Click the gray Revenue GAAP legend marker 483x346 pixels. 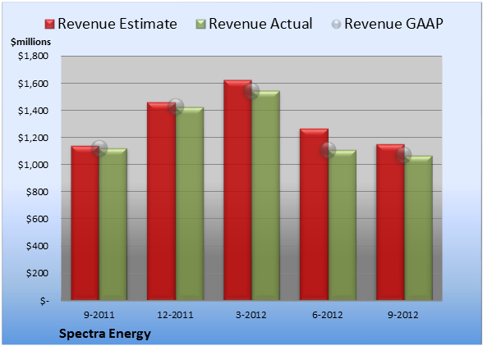point(336,25)
